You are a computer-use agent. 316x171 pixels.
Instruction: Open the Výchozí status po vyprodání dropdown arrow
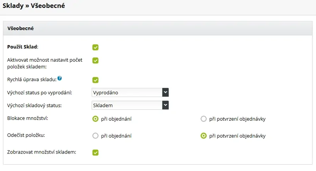point(165,93)
